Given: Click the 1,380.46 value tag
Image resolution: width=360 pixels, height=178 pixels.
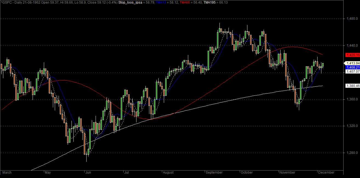Looking at the screenshot, I should click(353, 86).
